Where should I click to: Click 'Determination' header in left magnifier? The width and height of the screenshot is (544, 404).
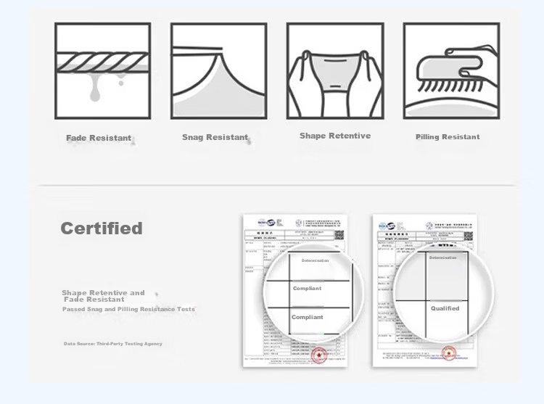click(315, 260)
